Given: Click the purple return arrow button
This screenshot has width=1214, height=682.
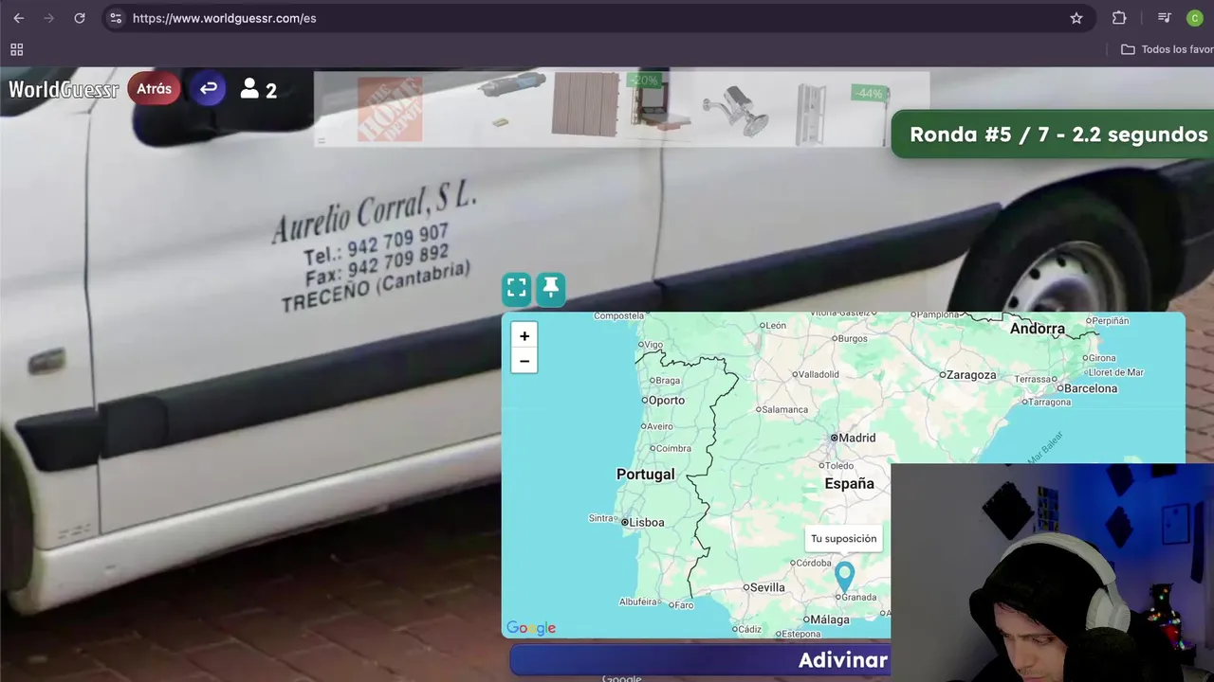Looking at the screenshot, I should (209, 89).
